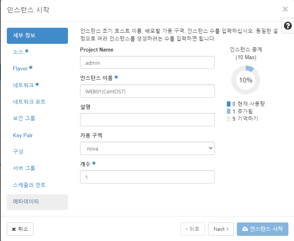Click the 인스턴스 시작 dialog title
The width and height of the screenshot is (294, 241).
tap(28, 10)
